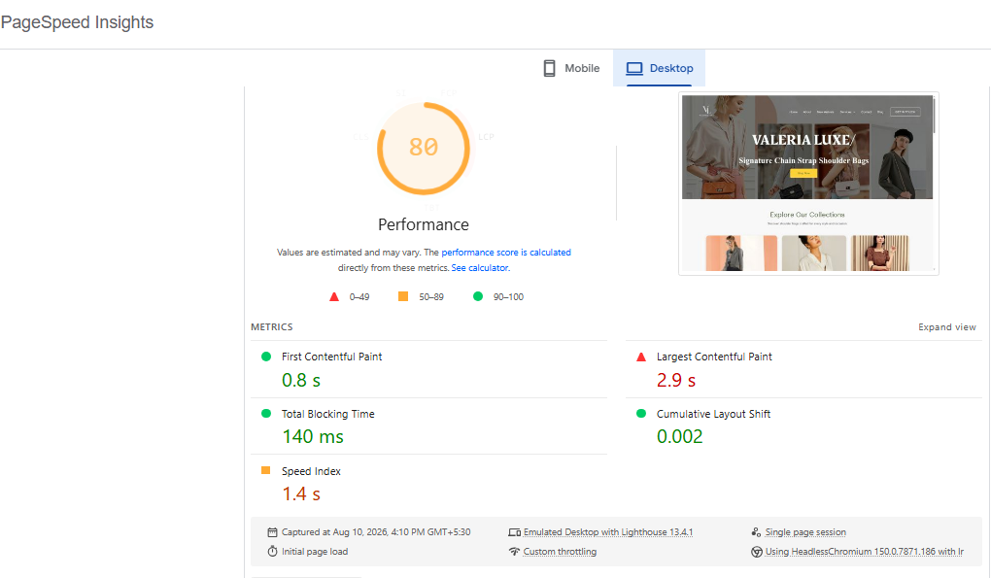This screenshot has height=578, width=991.
Task: Click the mobile phone icon
Action: pos(549,68)
